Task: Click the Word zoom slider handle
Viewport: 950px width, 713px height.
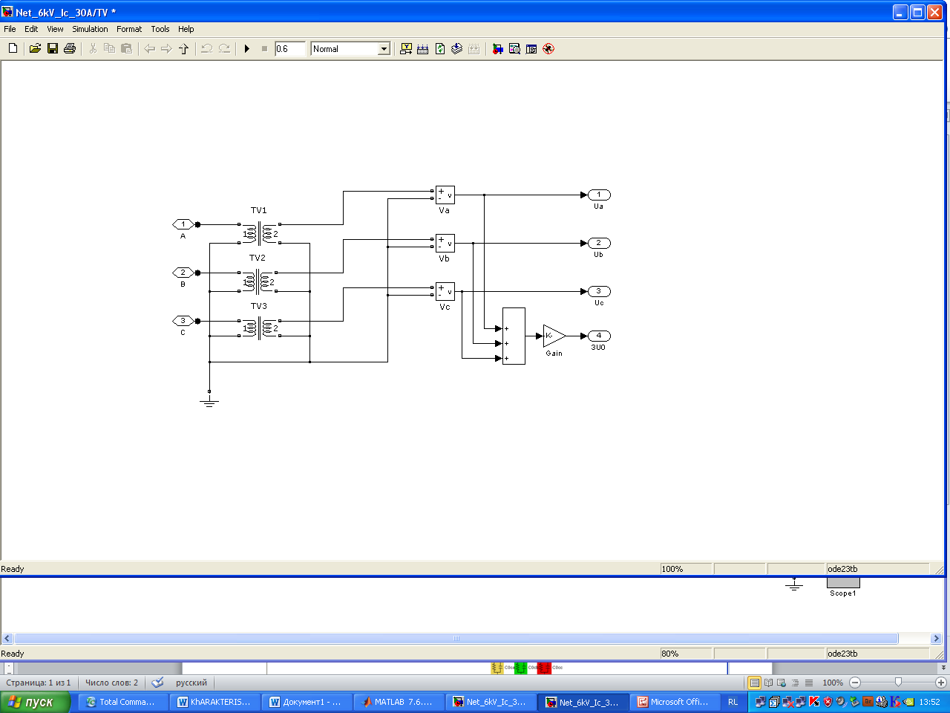Action: [898, 682]
